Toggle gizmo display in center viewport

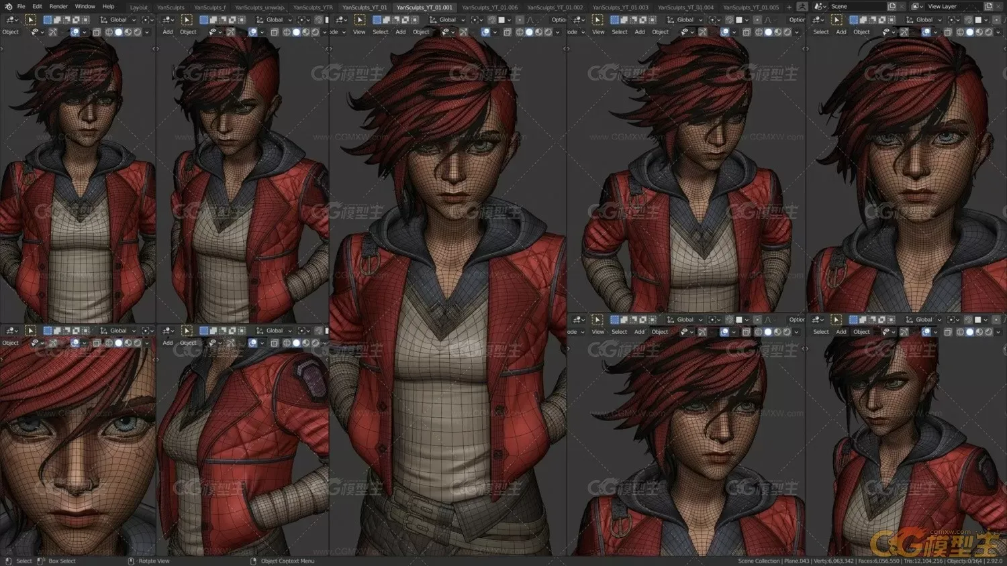(463, 32)
